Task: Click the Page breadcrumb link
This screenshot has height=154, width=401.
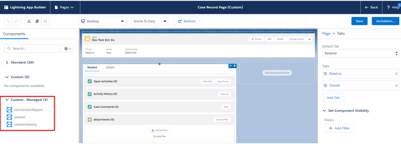Action: click(x=326, y=34)
